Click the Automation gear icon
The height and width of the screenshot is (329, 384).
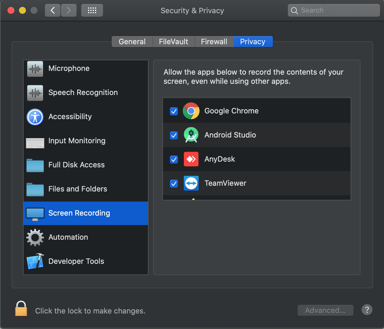(35, 237)
